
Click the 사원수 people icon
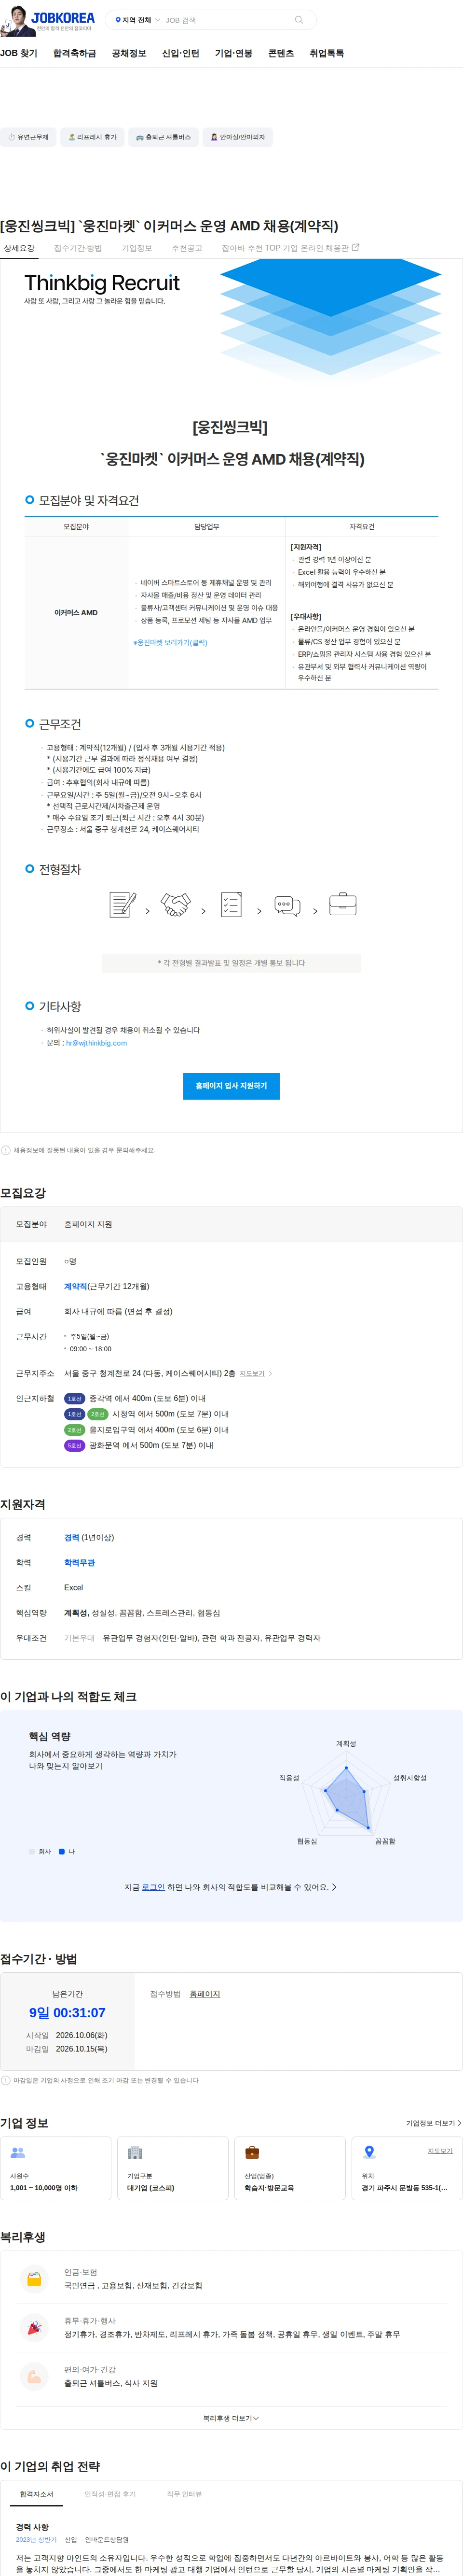(17, 2152)
